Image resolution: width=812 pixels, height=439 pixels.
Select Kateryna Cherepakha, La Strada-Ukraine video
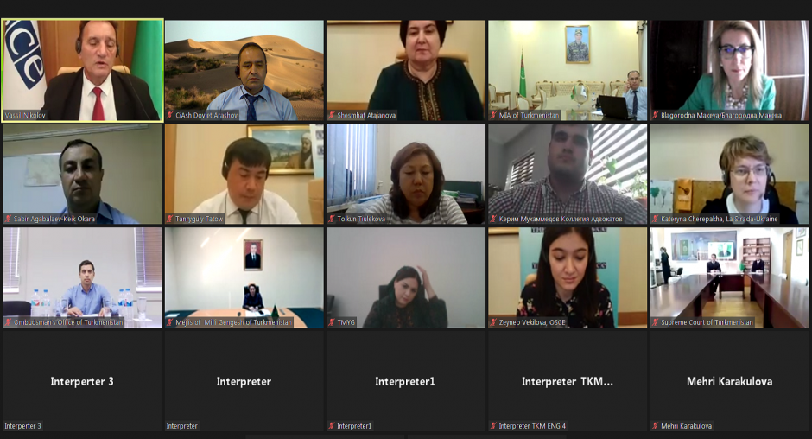pyautogui.click(x=729, y=174)
